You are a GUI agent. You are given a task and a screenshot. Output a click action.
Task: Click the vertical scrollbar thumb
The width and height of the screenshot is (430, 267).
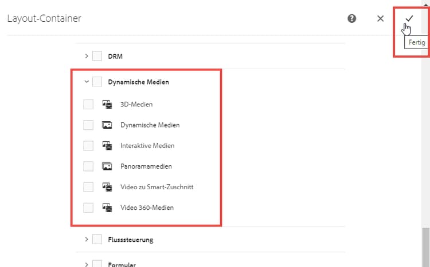(x=425, y=247)
